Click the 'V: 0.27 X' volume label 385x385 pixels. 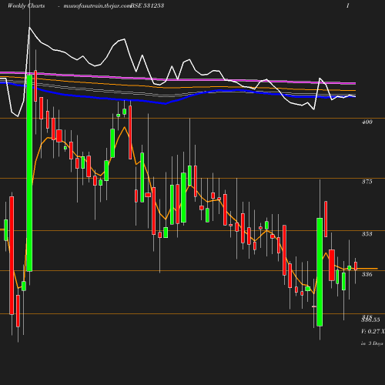point(373,331)
